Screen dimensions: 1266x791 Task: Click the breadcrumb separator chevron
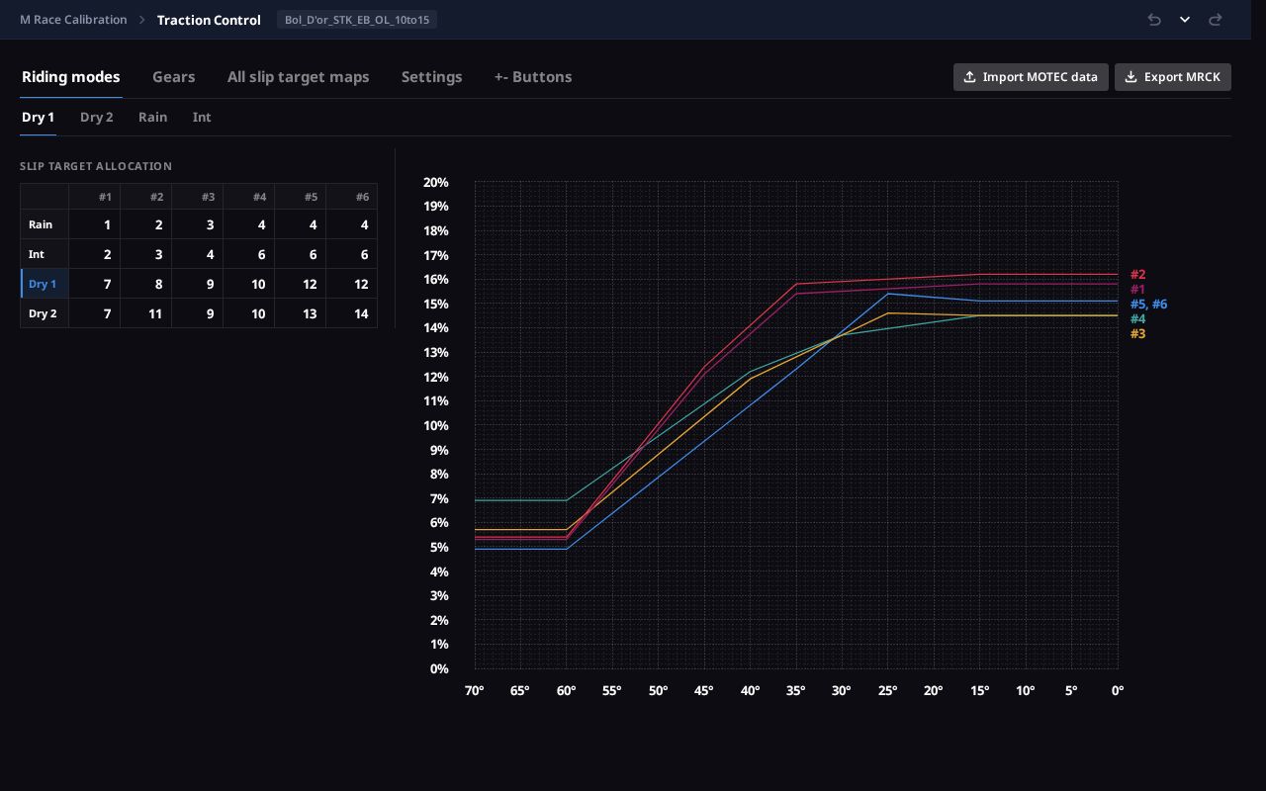(x=142, y=20)
